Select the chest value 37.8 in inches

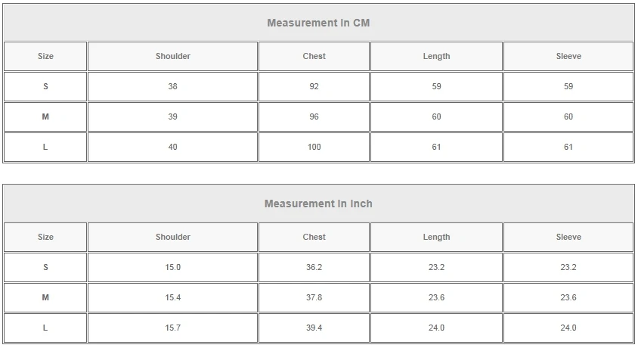pos(314,297)
